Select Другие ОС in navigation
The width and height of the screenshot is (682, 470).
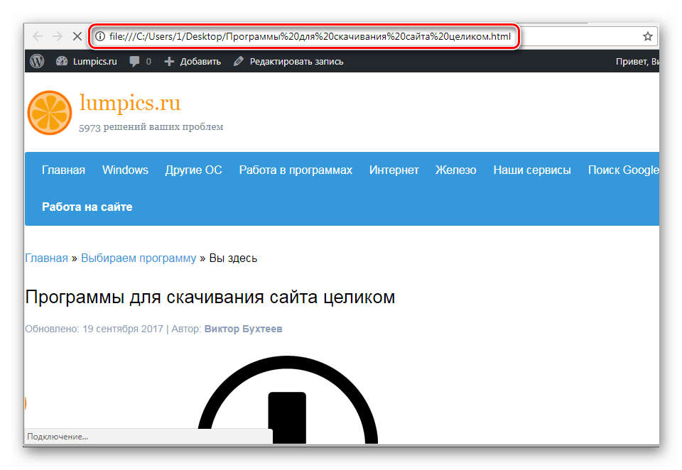(193, 170)
